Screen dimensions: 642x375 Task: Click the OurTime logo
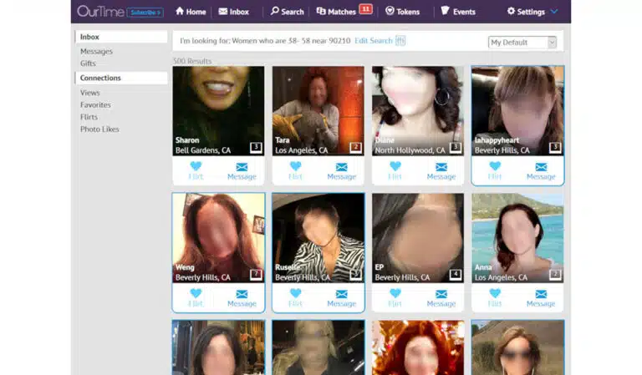(99, 12)
